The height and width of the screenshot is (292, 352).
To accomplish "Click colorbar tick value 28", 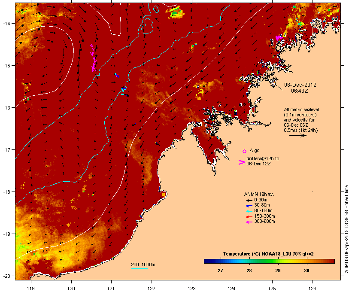I will (249, 271).
